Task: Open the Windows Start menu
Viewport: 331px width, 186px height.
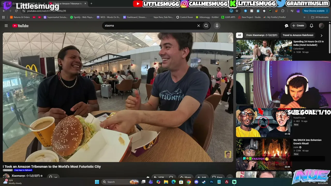Action: tap(97, 182)
